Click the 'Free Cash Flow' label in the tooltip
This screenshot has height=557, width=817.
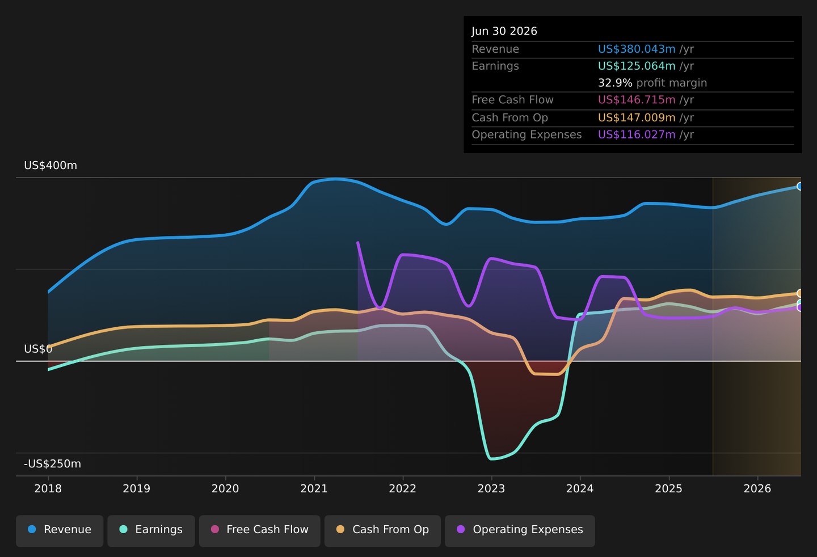point(512,100)
